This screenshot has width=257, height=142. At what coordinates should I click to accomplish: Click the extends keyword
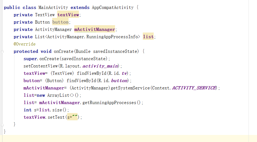(x=80, y=8)
